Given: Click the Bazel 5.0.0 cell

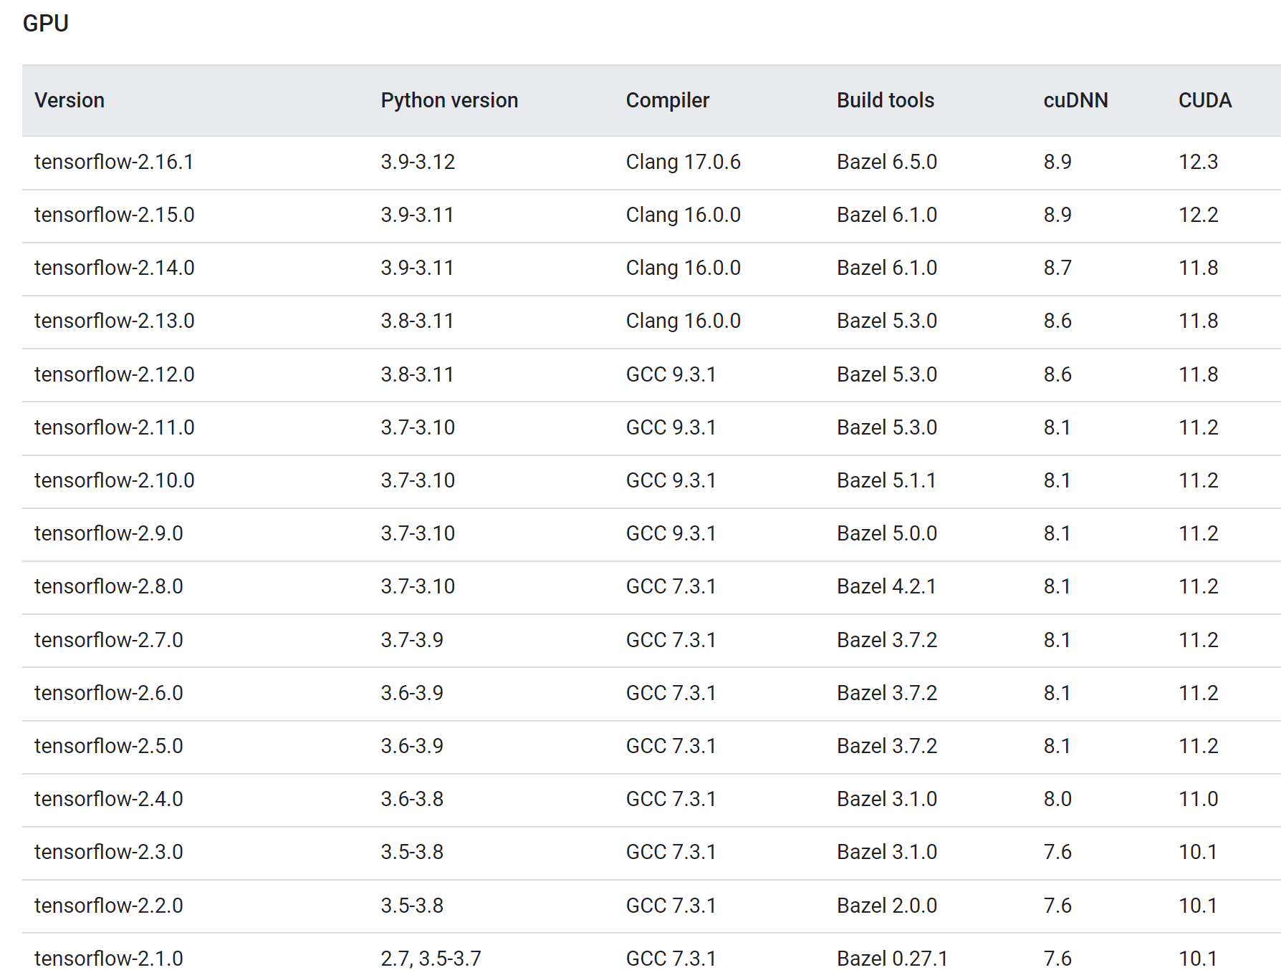Looking at the screenshot, I should click(x=887, y=533).
